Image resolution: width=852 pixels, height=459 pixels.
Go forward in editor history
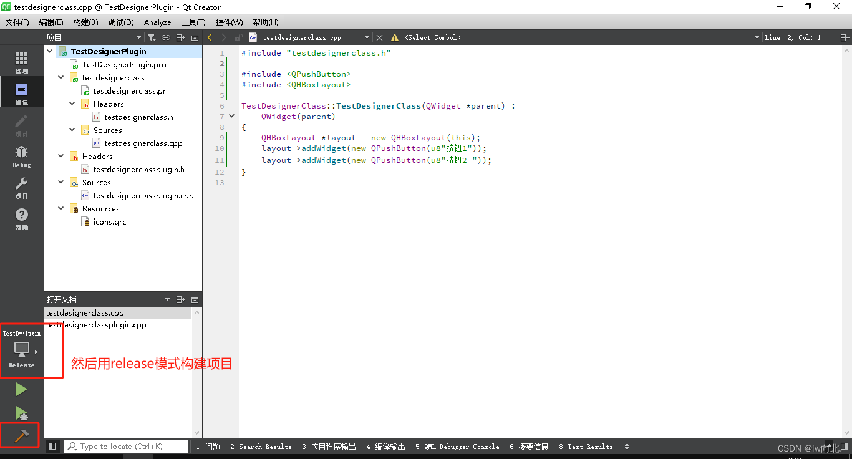pyautogui.click(x=223, y=37)
